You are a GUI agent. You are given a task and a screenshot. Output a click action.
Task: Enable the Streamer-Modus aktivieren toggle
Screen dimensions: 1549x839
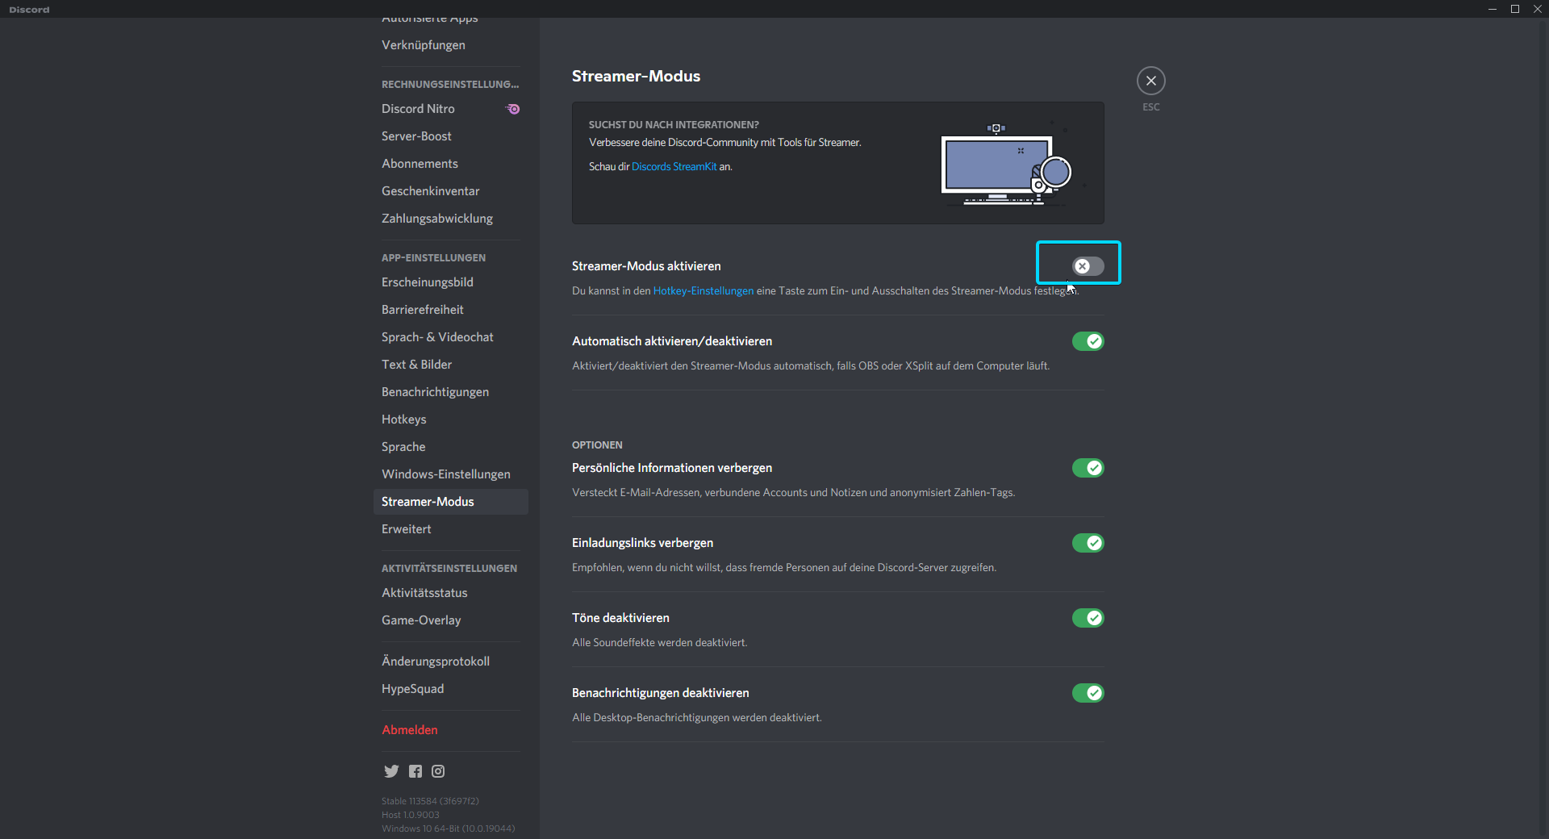(1087, 266)
